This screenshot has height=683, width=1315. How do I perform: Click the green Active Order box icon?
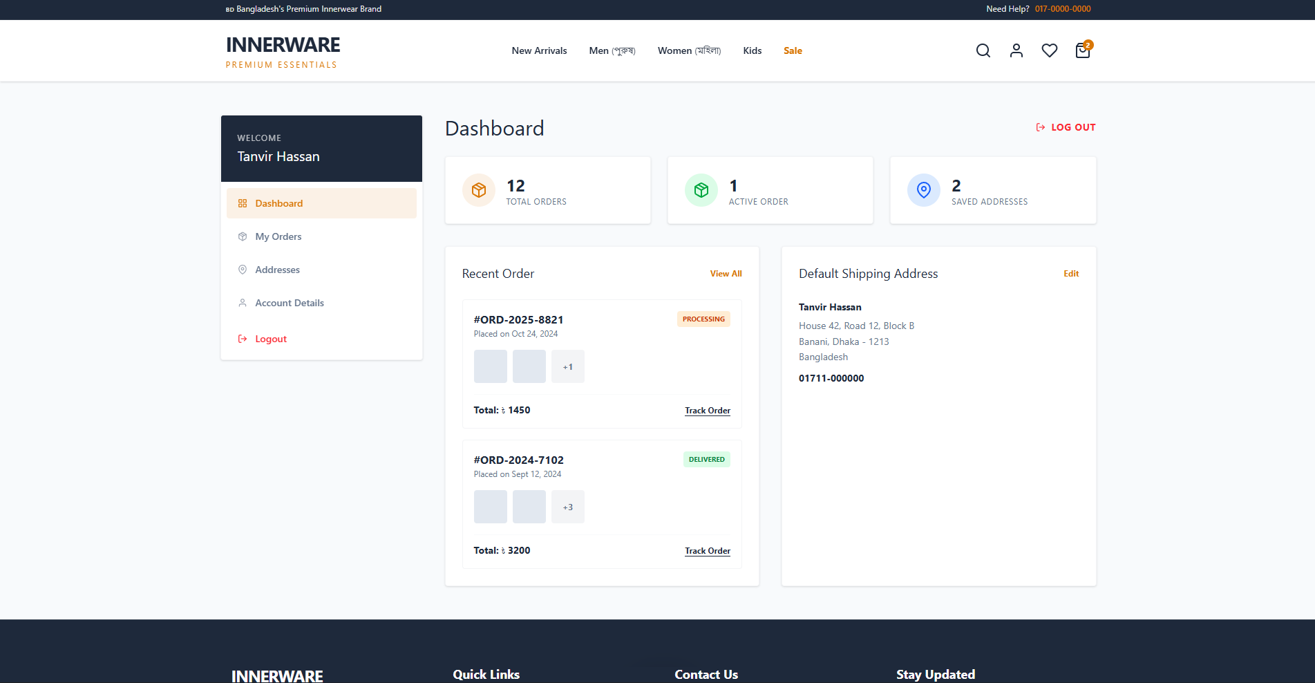click(701, 190)
